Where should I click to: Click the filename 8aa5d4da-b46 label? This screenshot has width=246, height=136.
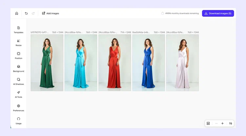click(141, 32)
